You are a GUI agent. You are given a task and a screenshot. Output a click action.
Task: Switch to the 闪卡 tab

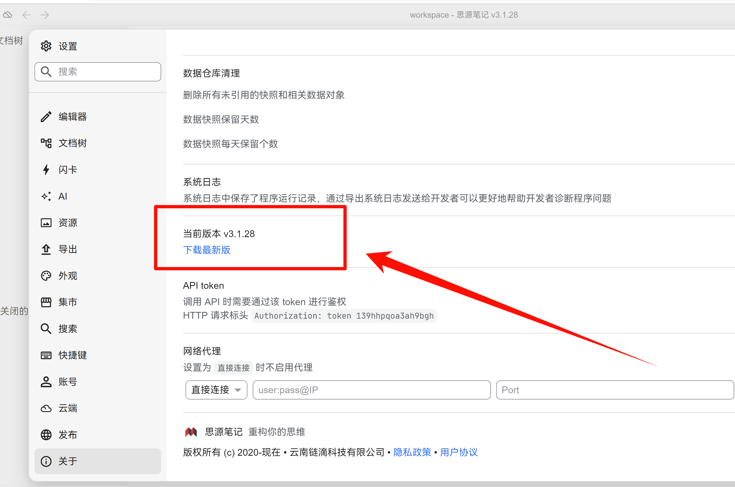98,170
